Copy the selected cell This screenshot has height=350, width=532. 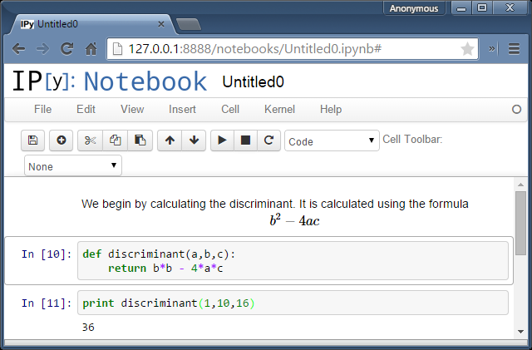coord(116,140)
